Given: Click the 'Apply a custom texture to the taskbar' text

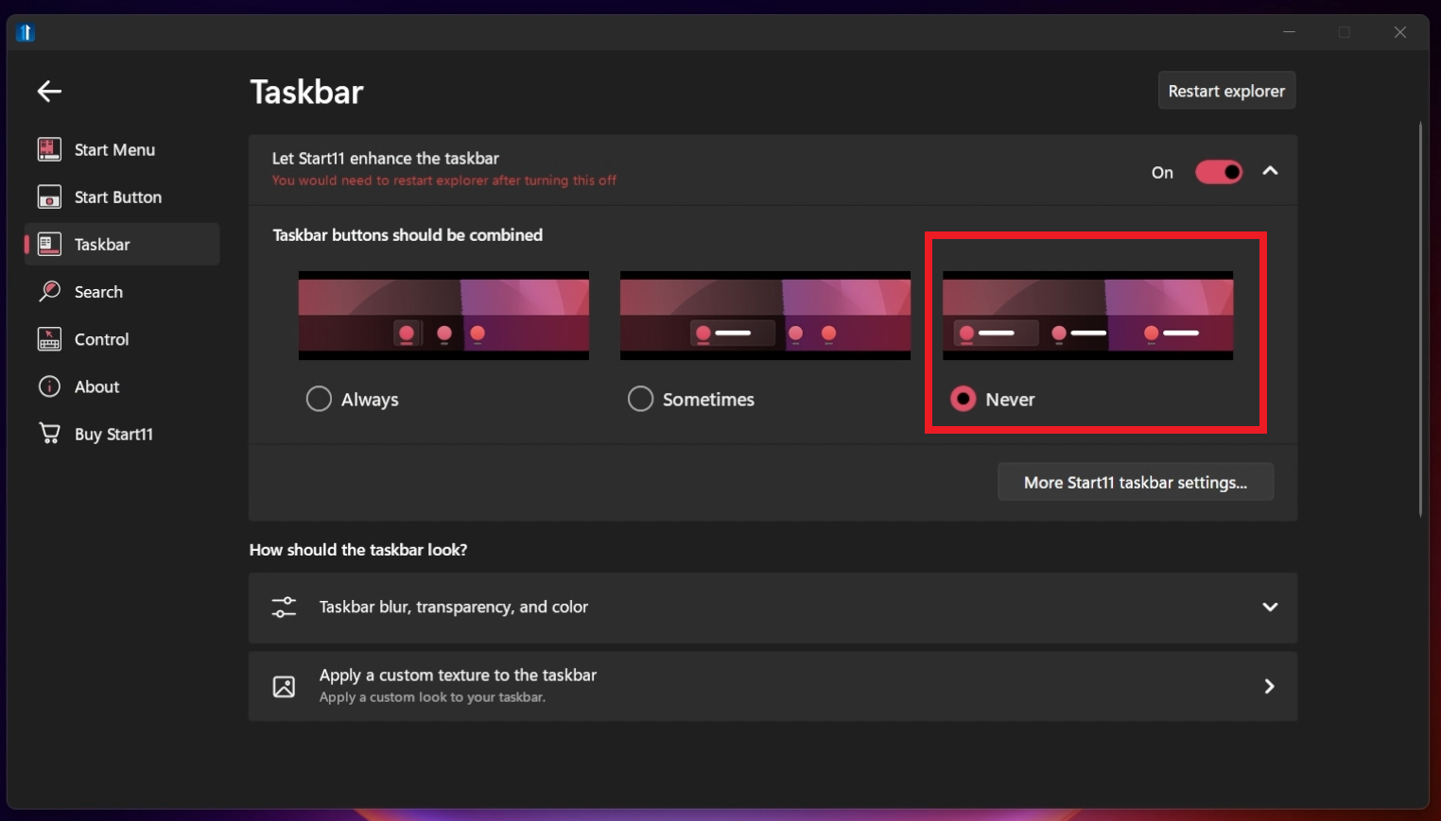Looking at the screenshot, I should (458, 675).
